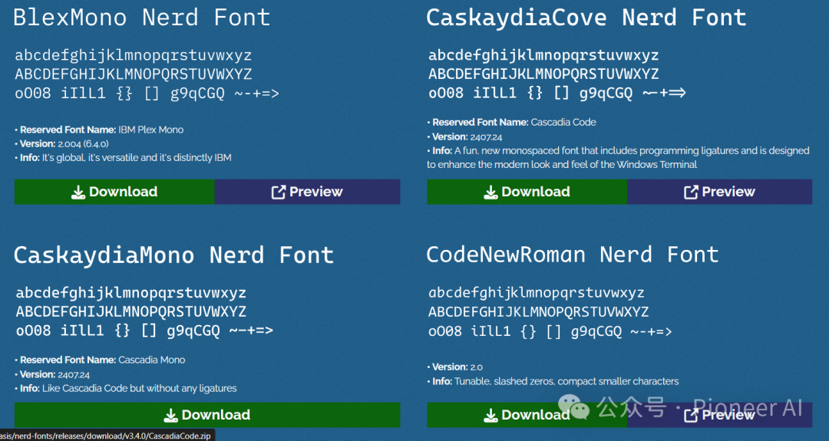
Task: Click 'A fun, new monospaced font' info text
Action: pyautogui.click(x=618, y=157)
